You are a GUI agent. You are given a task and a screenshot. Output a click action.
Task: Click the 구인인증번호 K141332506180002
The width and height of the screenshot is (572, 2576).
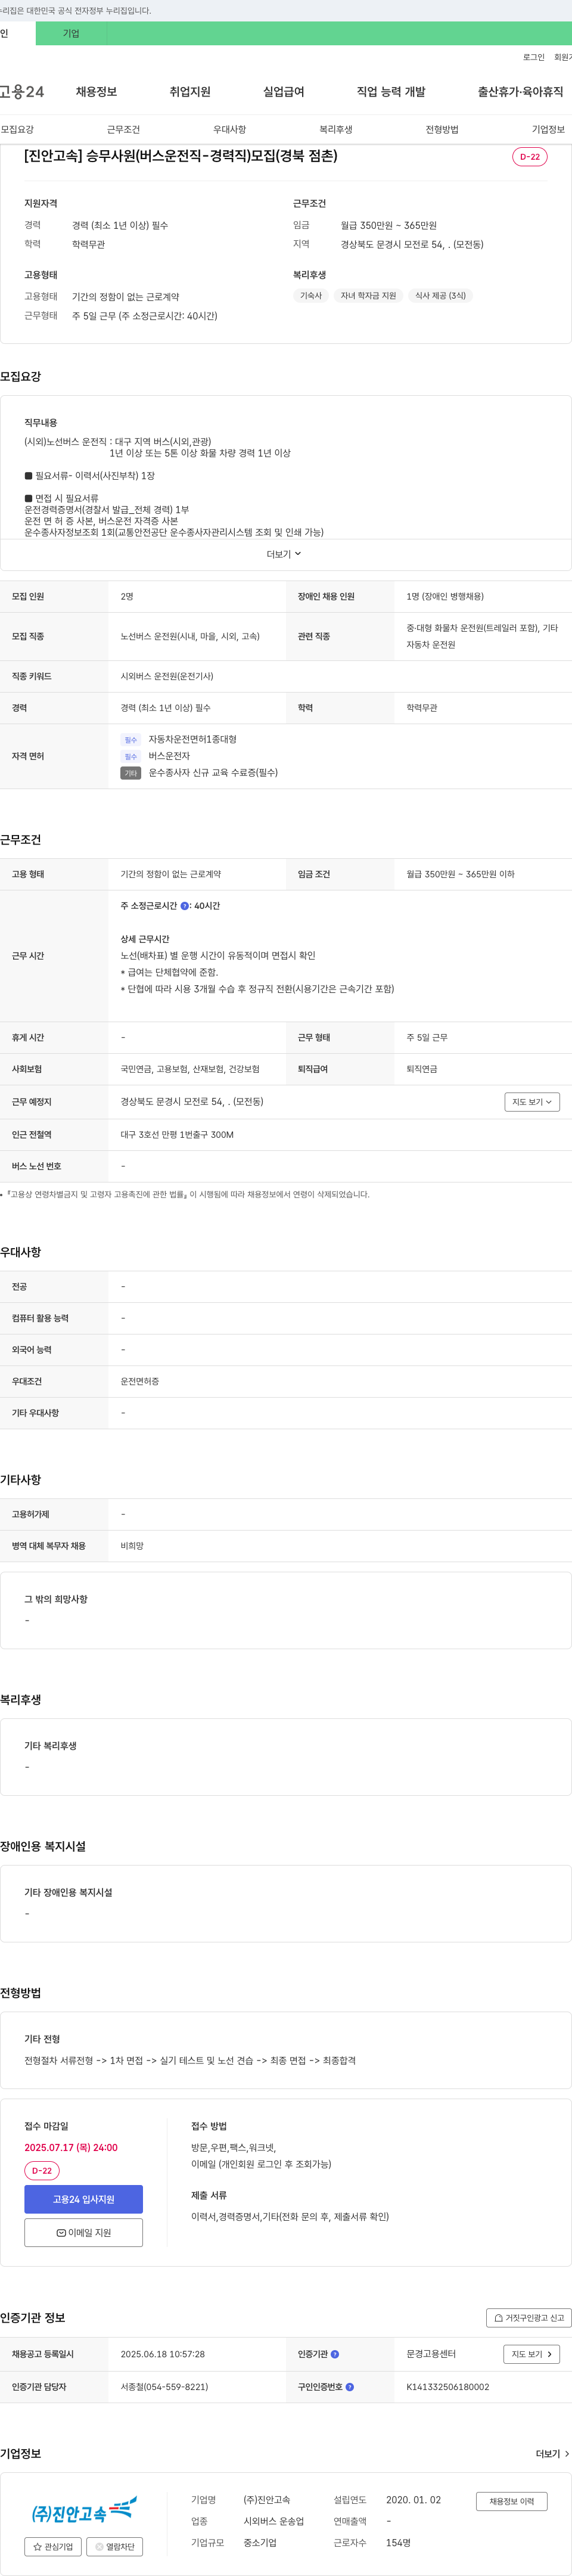(447, 2387)
